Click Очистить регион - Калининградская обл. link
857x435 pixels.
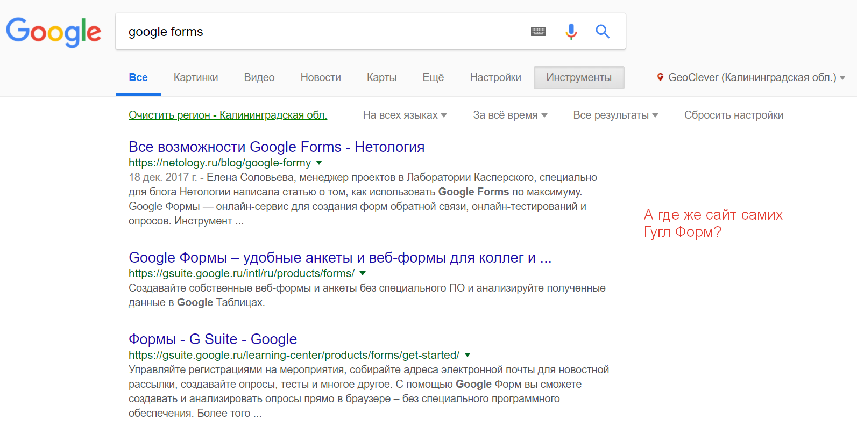228,115
